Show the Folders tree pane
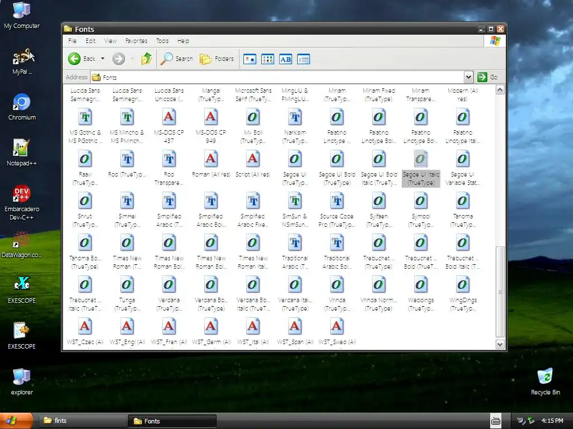The image size is (573, 429). [217, 59]
